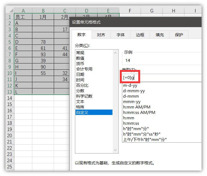Select column G header
The image size is (207, 176).
point(152,11)
